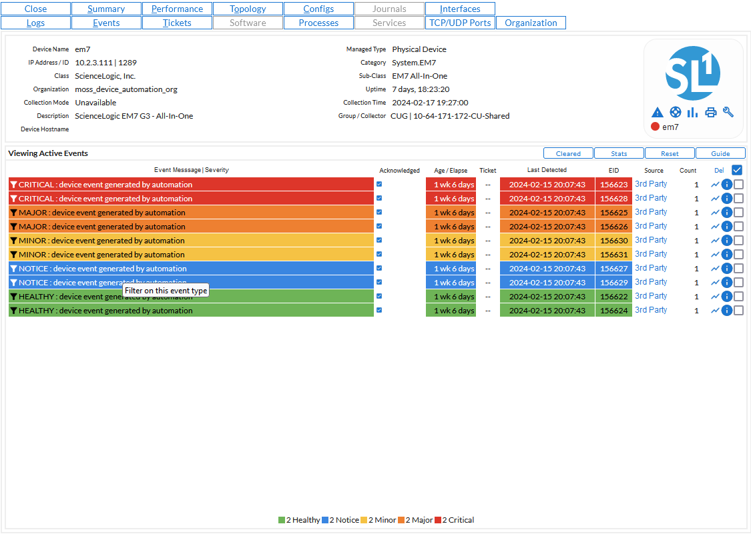Click 3rd Party source link for event 156626
Image resolution: width=751 pixels, height=534 pixels.
pos(650,226)
